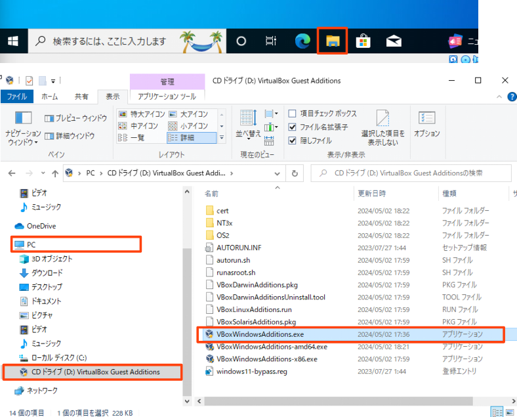Go back with the back arrow
The height and width of the screenshot is (417, 517).
[12, 173]
